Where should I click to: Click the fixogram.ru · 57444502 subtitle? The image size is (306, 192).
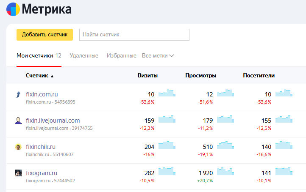click(50, 181)
